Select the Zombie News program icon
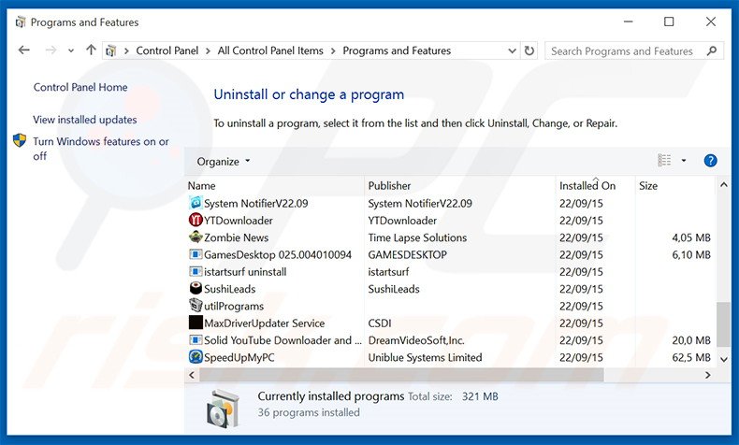 pyautogui.click(x=196, y=237)
